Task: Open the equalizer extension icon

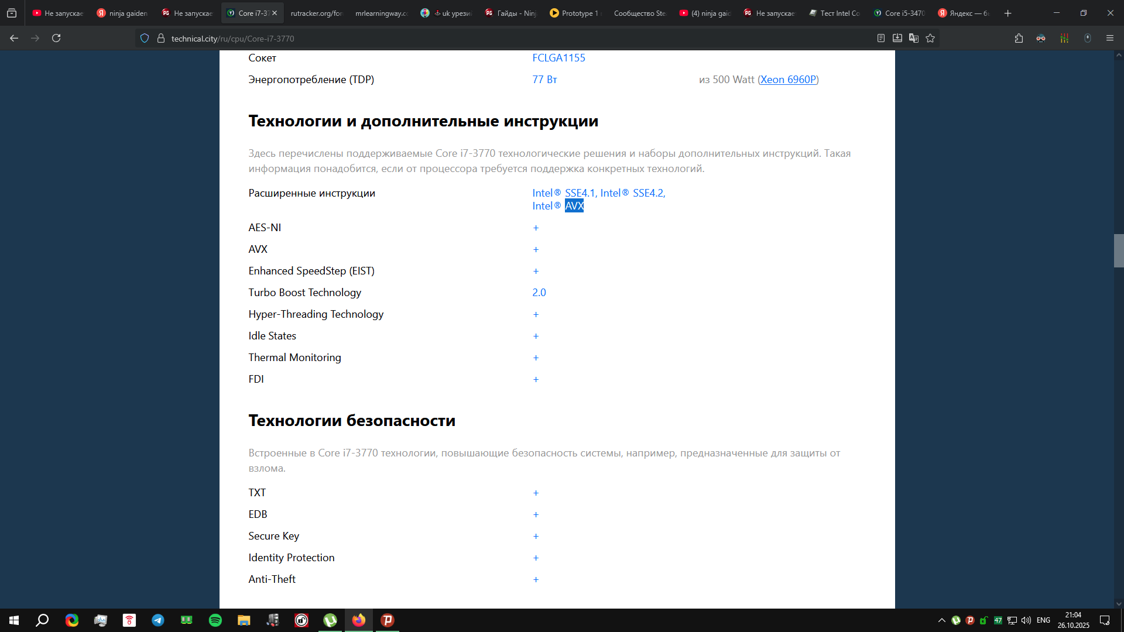Action: pyautogui.click(x=1064, y=38)
